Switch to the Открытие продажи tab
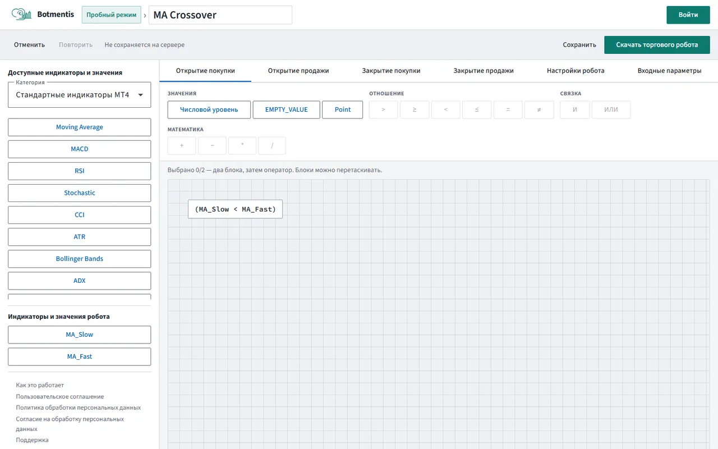The width and height of the screenshot is (718, 449). pyautogui.click(x=298, y=71)
